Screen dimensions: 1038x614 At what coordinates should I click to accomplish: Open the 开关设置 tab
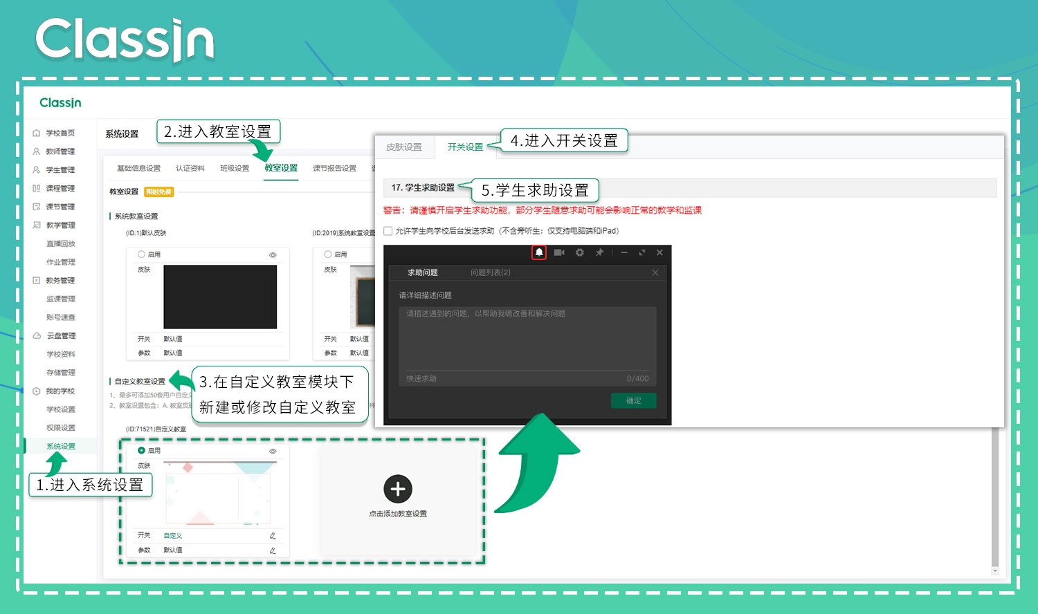click(x=465, y=147)
